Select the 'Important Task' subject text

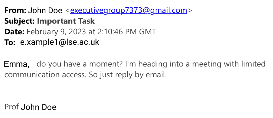[x=66, y=21]
